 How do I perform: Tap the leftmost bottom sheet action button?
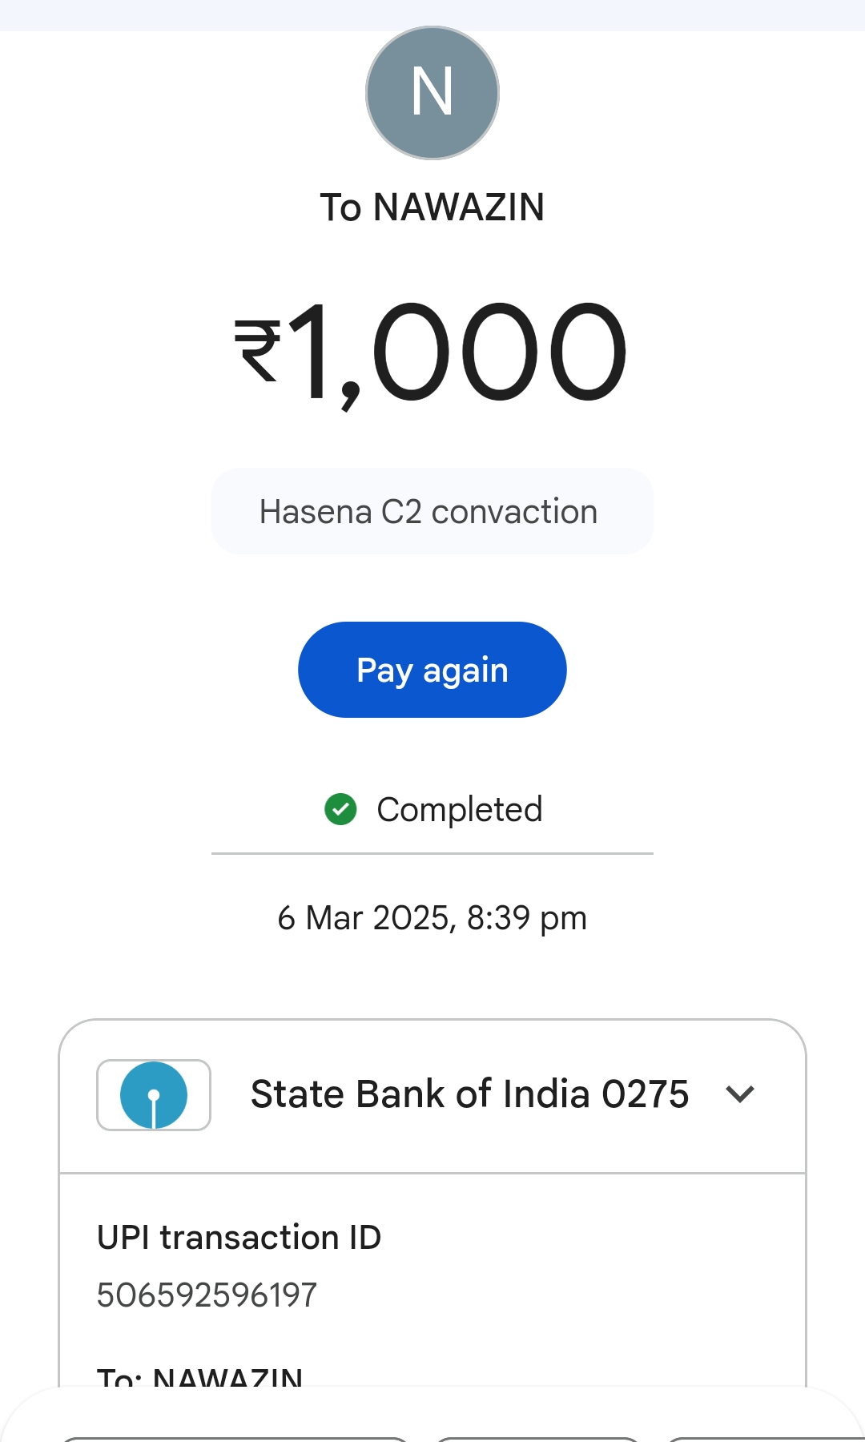(235, 1439)
